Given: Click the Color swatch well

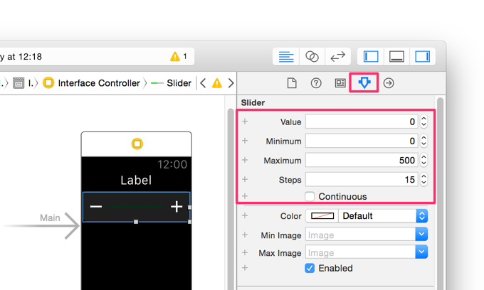Looking at the screenshot, I should pos(322,216).
